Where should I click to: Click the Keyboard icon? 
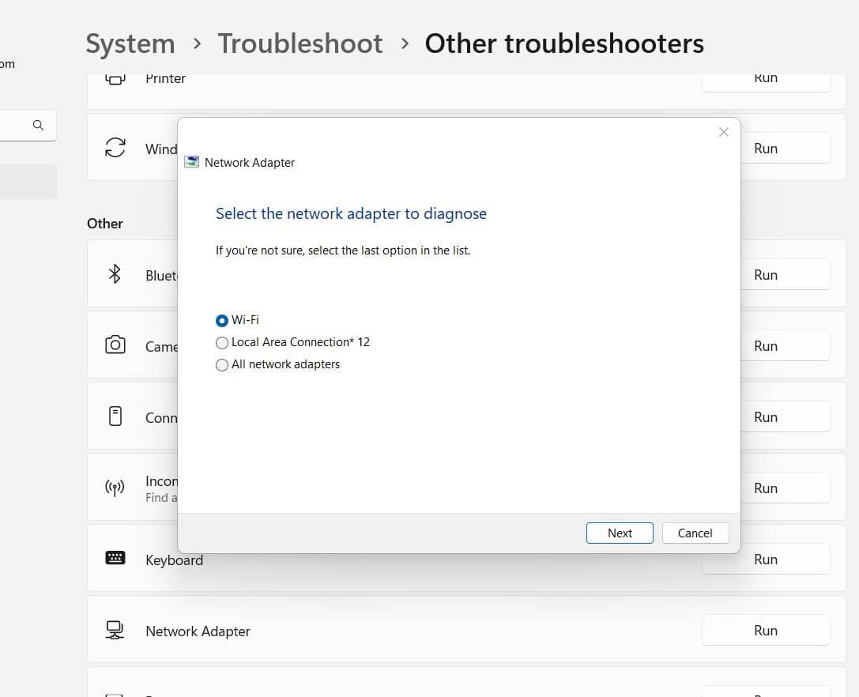[115, 558]
